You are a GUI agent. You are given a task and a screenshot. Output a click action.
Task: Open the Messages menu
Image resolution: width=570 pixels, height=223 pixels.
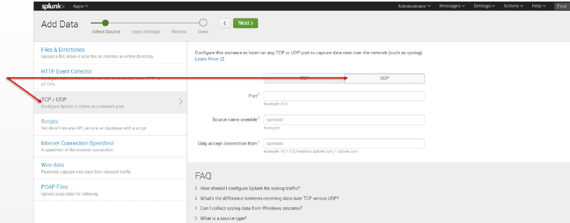[x=452, y=6]
